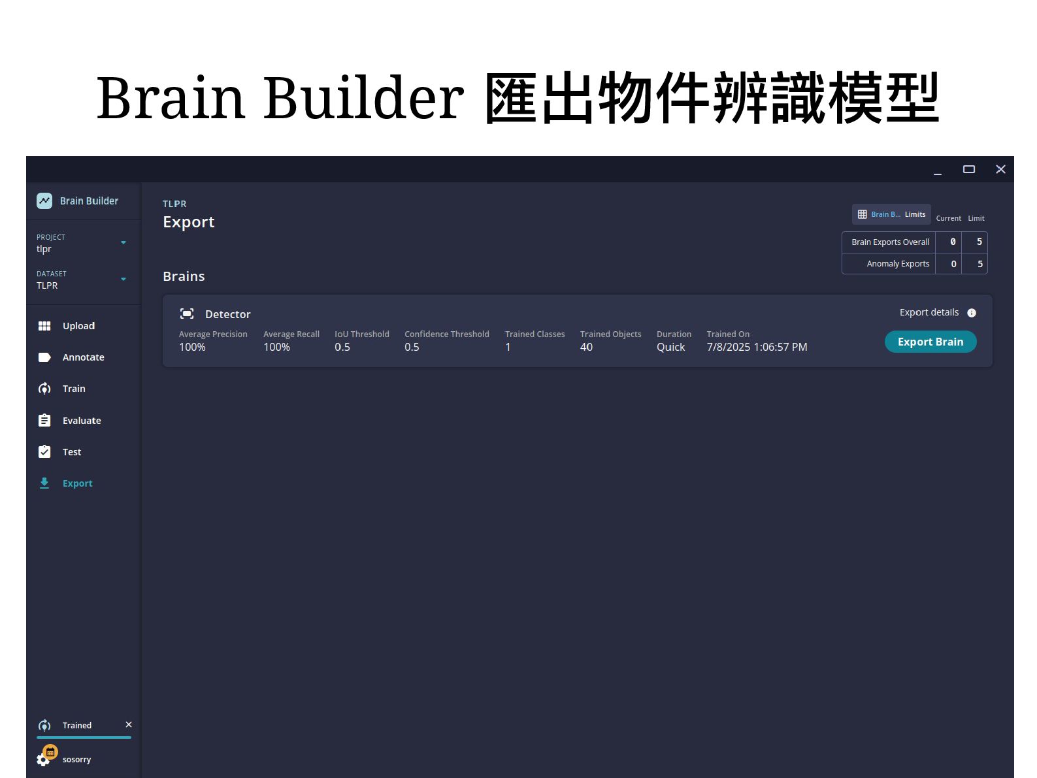Click the Detector title text
The image size is (1037, 778).
pyautogui.click(x=227, y=314)
